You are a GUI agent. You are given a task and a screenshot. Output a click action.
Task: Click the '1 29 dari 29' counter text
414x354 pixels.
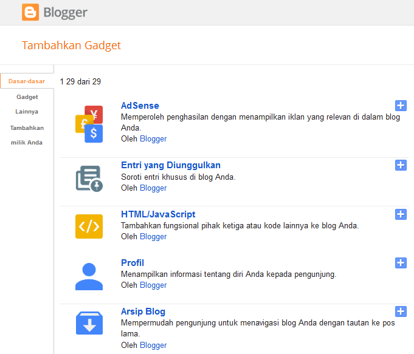click(80, 81)
